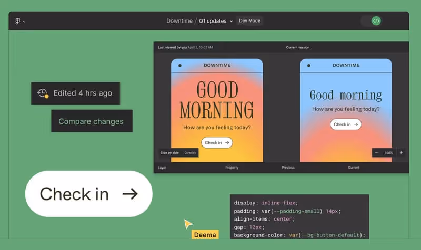421x250 pixels.
Task: Click Check in on the current version preview
Action: tap(346, 124)
